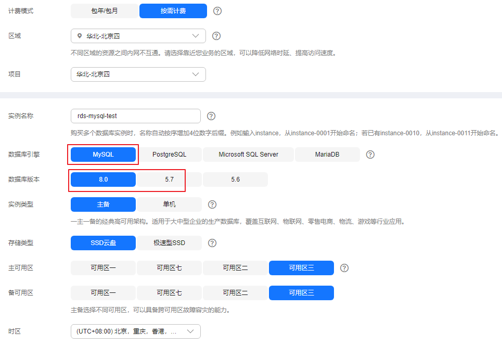The image size is (502, 346).
Task: Choose 极速型SSD storage type
Action: pos(170,243)
